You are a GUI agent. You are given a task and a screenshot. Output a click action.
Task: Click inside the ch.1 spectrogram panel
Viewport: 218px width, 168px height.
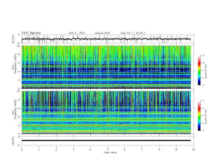pos(106,67)
